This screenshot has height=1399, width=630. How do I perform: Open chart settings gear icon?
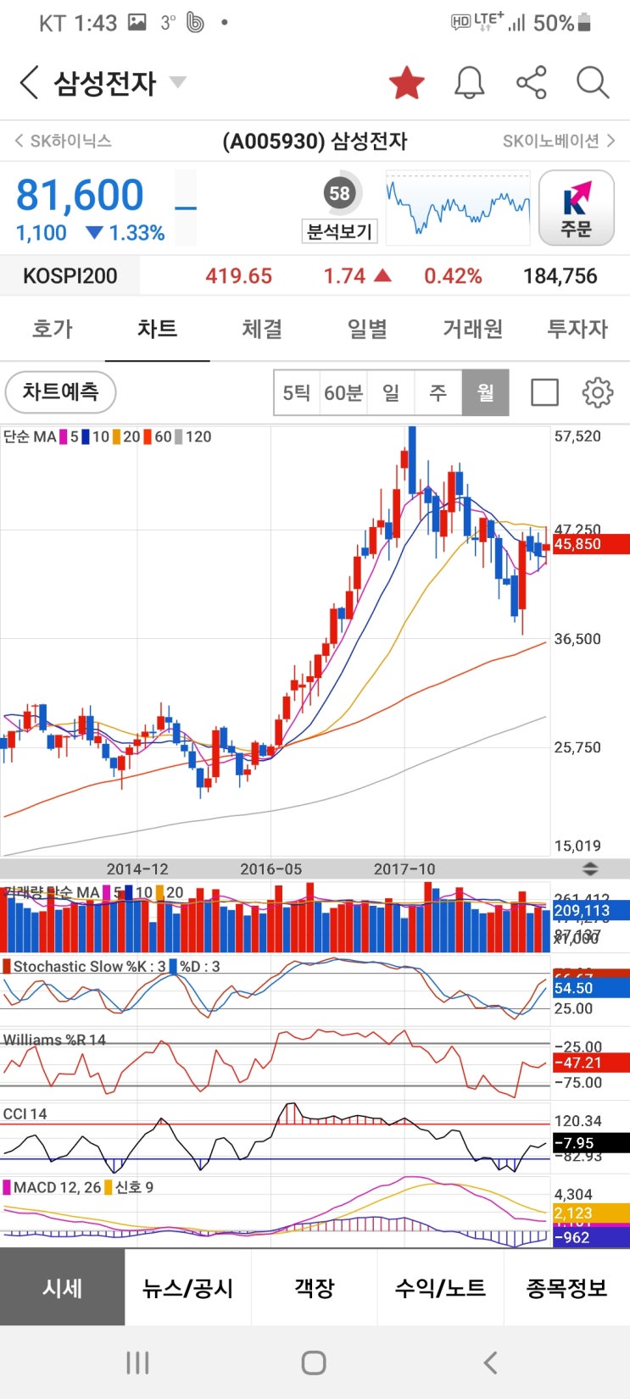tap(598, 392)
